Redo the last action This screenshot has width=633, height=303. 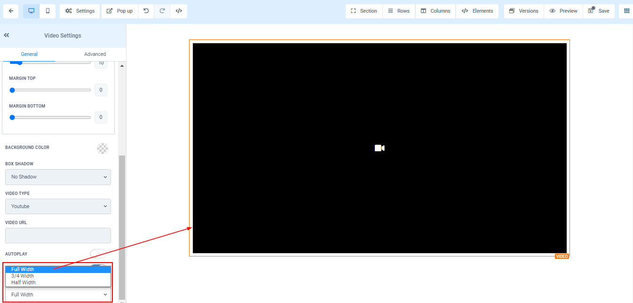click(162, 11)
